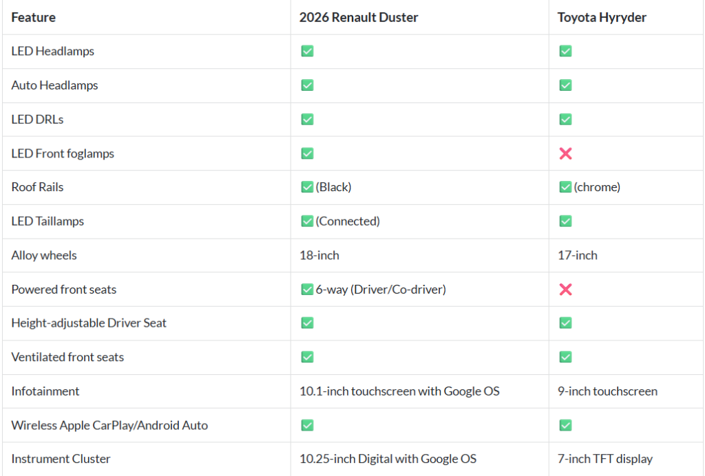
Task: Click the Duster LED Taillamps checkmark icon
Action: tap(307, 221)
